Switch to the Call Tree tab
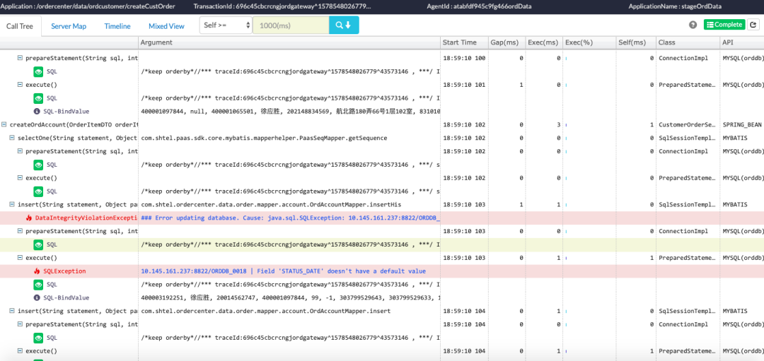The height and width of the screenshot is (361, 764). pos(20,26)
